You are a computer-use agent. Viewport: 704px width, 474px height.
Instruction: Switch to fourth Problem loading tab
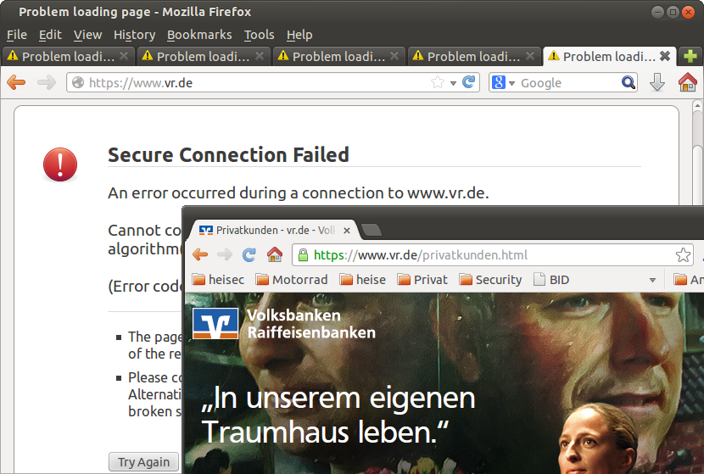[473, 56]
